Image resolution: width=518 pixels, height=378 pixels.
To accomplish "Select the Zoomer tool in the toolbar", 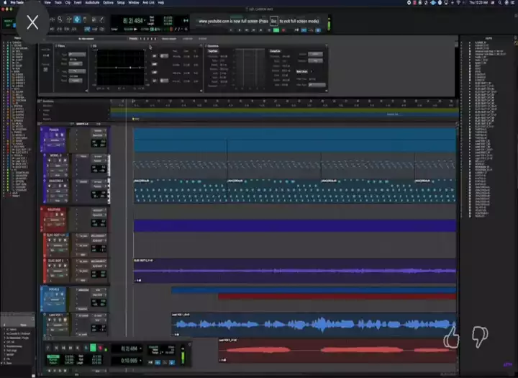I will point(60,19).
